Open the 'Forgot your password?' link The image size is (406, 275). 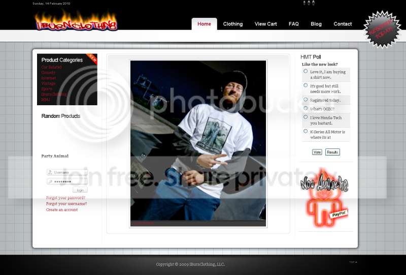point(65,198)
